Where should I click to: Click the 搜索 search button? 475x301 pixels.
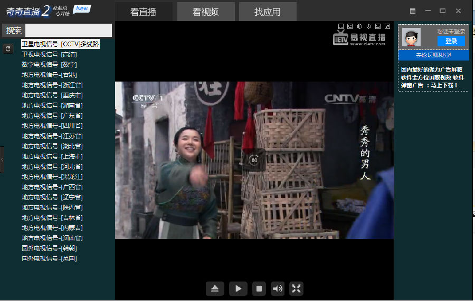14,31
